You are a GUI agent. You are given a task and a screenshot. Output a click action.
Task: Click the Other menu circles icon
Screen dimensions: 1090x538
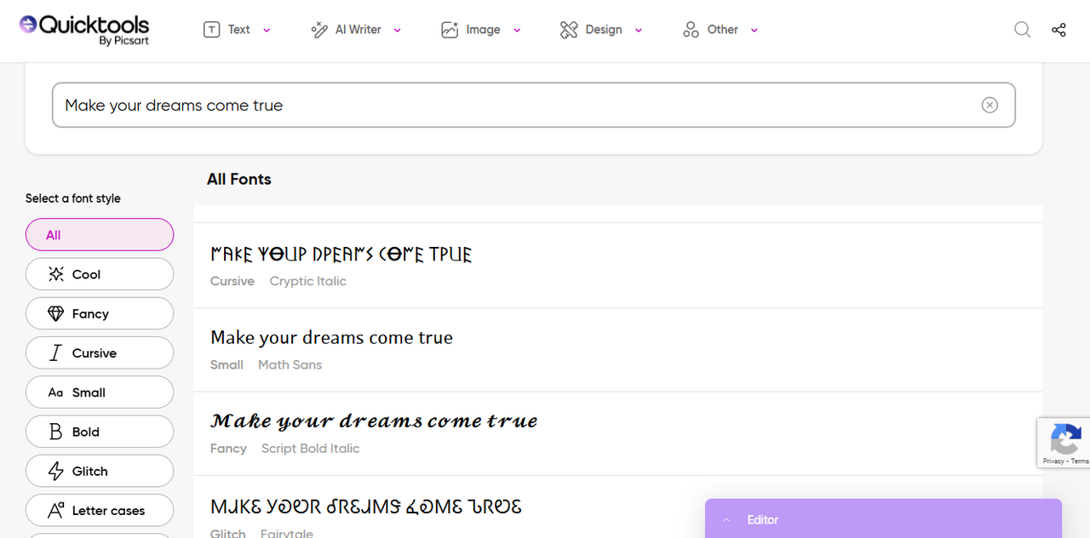pos(691,30)
